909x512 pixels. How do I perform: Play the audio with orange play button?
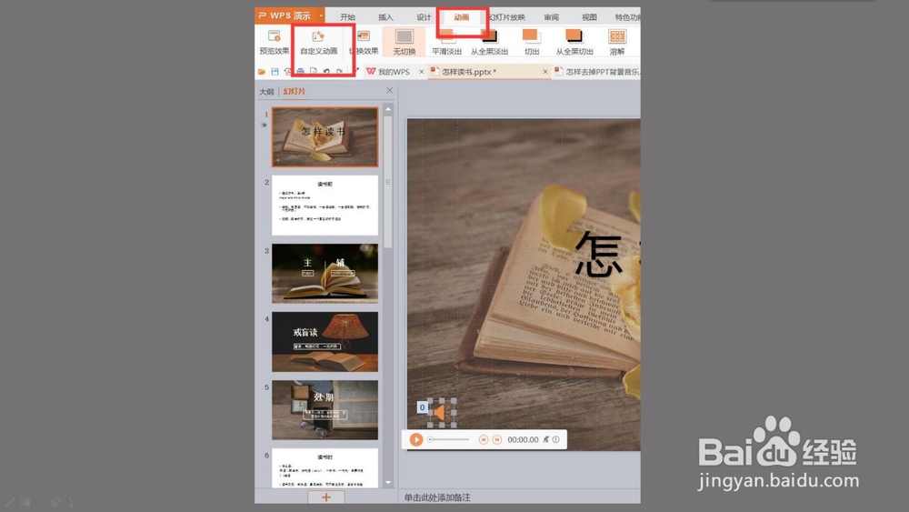(415, 439)
